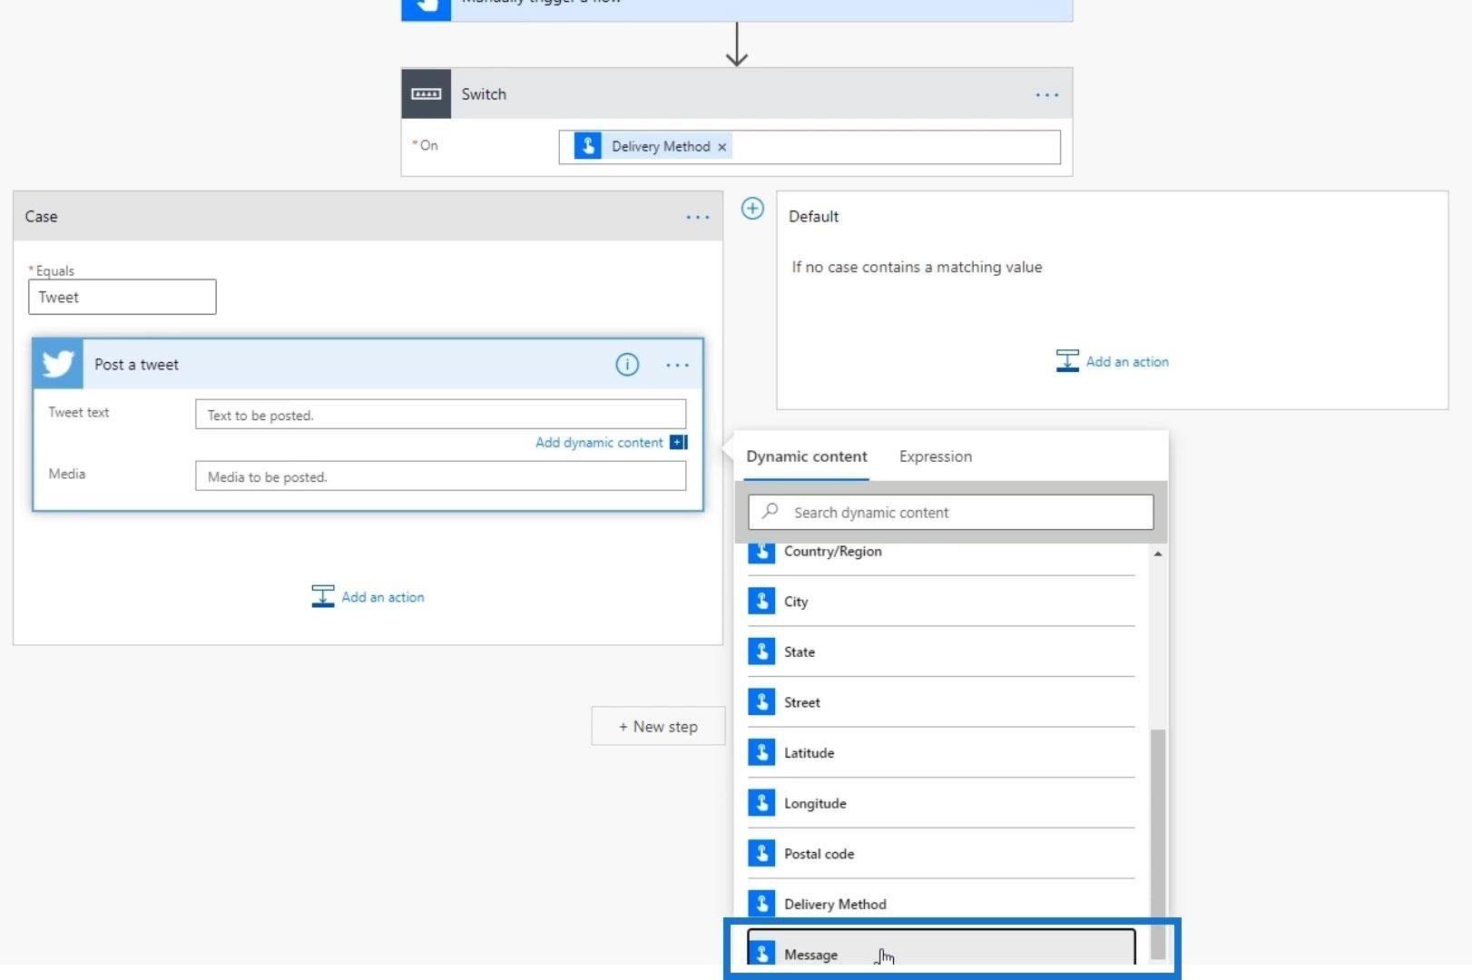
Task: Open the Case options ellipsis menu
Action: coord(697,217)
